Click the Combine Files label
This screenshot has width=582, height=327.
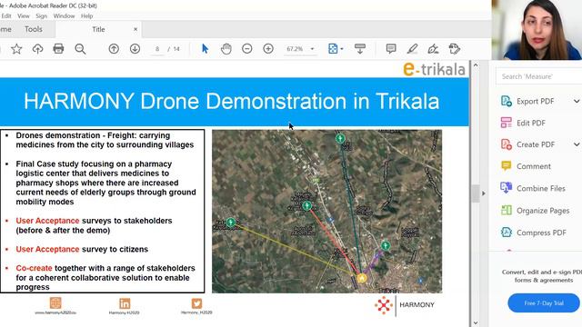coord(541,188)
